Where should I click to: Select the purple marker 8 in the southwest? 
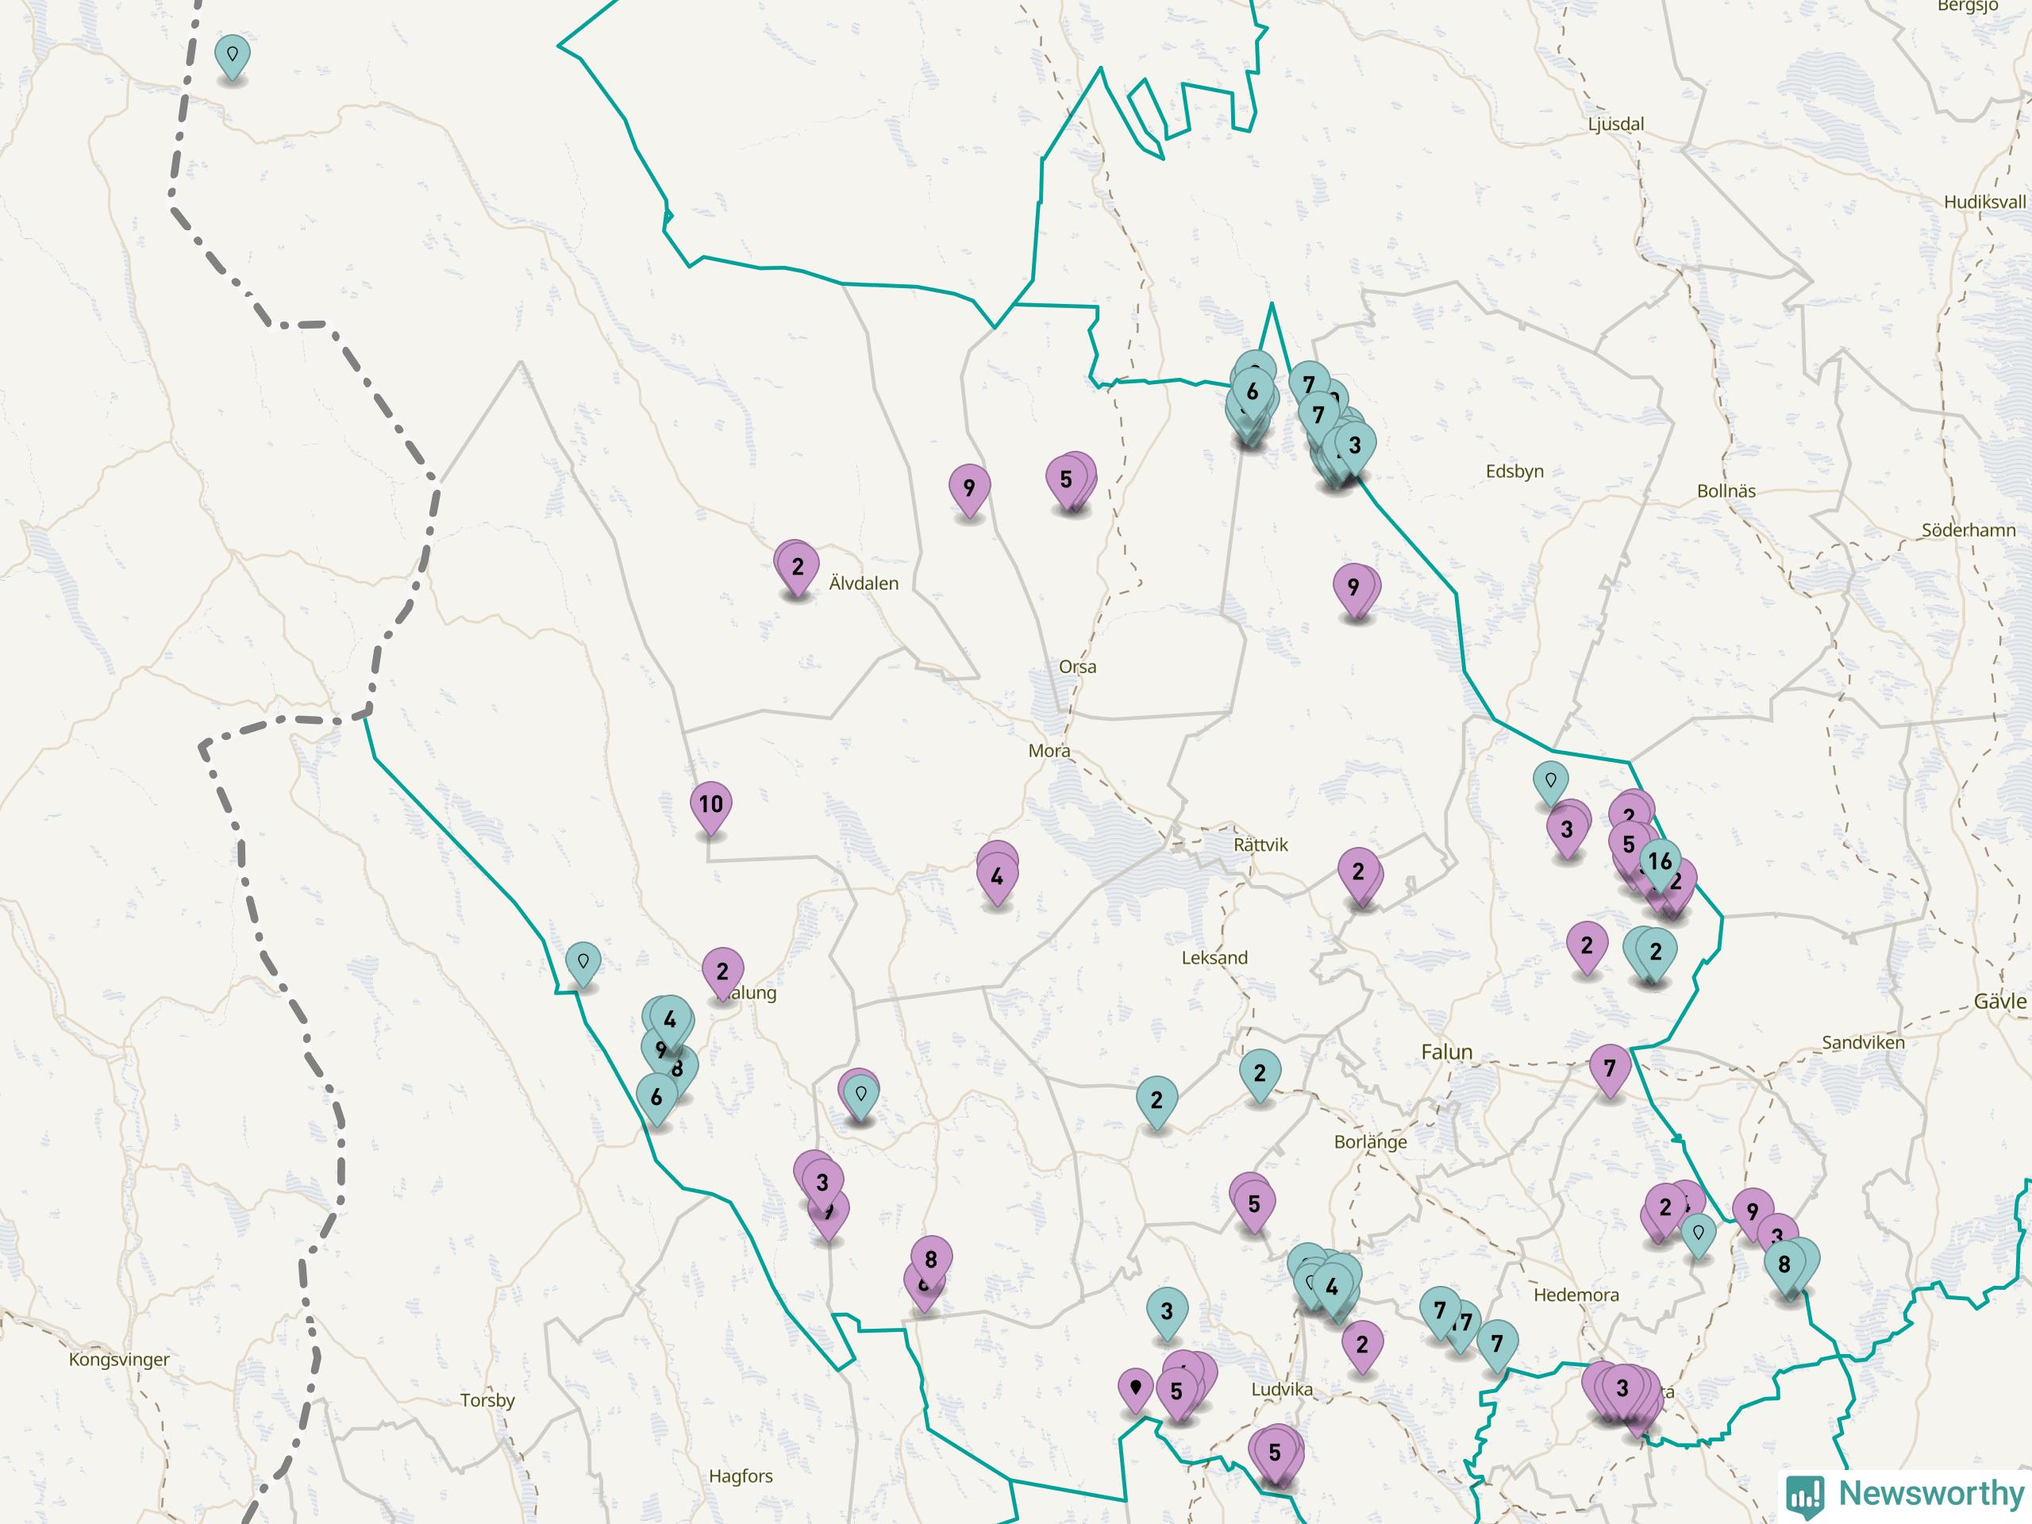click(930, 1262)
